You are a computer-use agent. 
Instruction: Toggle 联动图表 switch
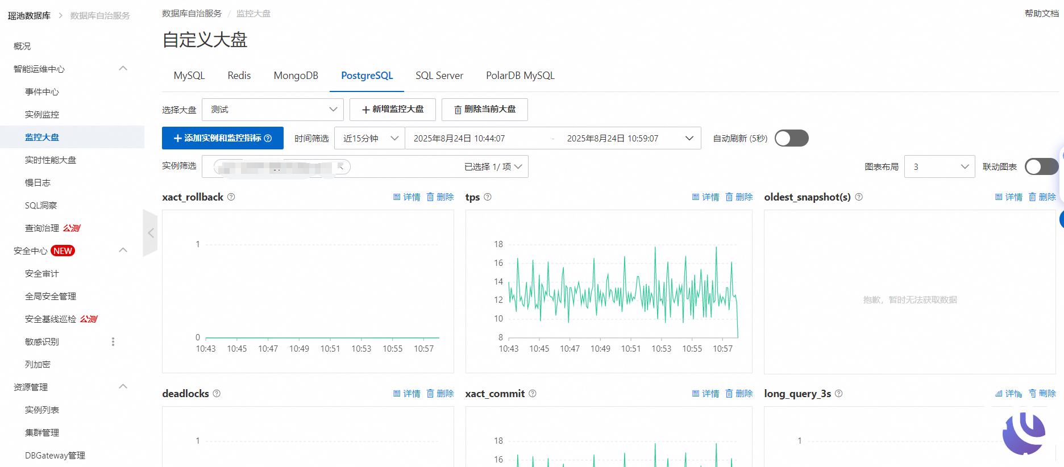click(1041, 166)
